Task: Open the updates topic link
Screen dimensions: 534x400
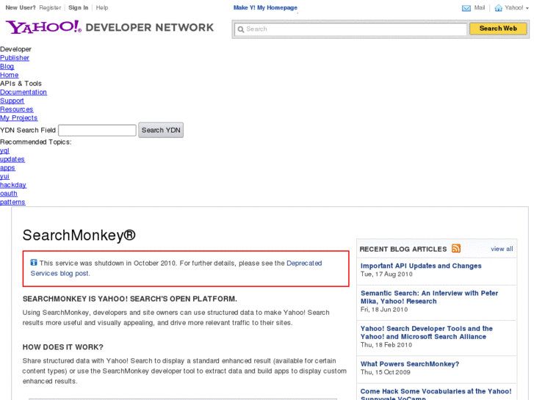Action: pos(12,159)
